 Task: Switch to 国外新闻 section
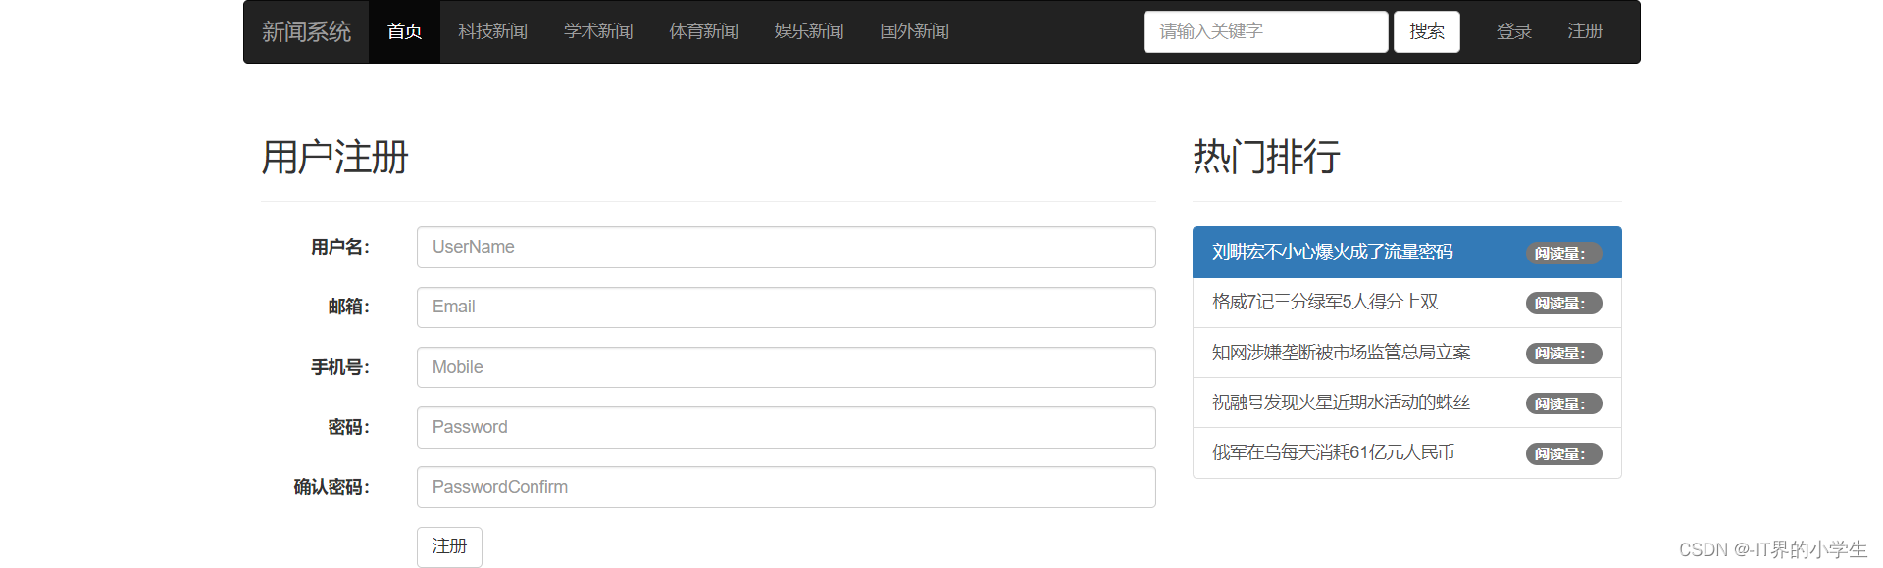(x=914, y=32)
